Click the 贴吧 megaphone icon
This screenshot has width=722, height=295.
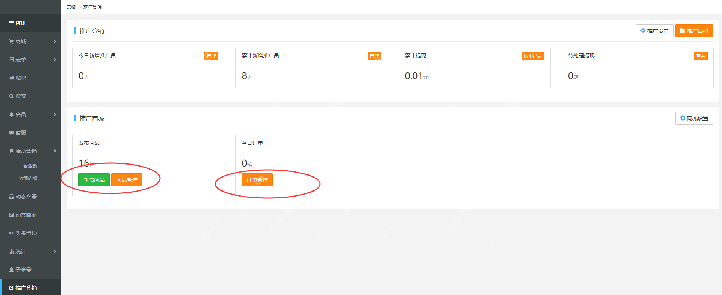point(11,78)
